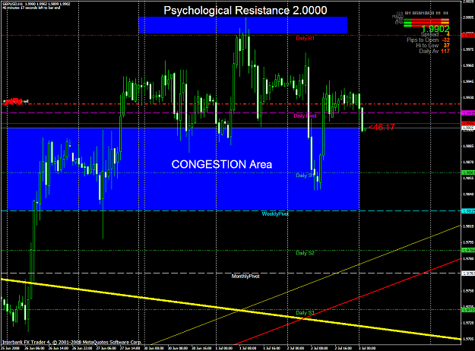Select the "seconds left to bar end" text
The image size is (475, 351).
point(41,8)
